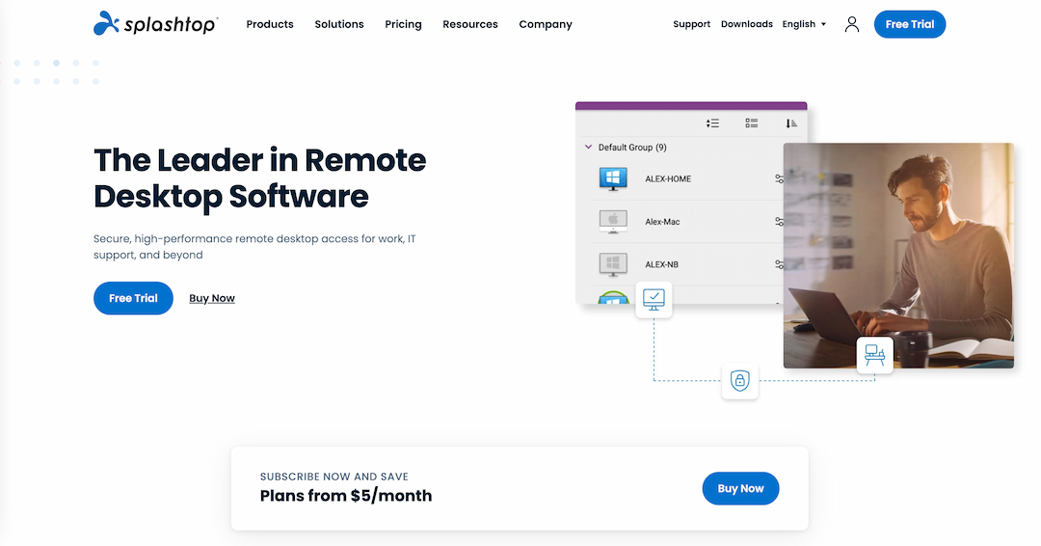Select the ALEX-NB computer name
The image size is (1041, 546).
pos(662,264)
